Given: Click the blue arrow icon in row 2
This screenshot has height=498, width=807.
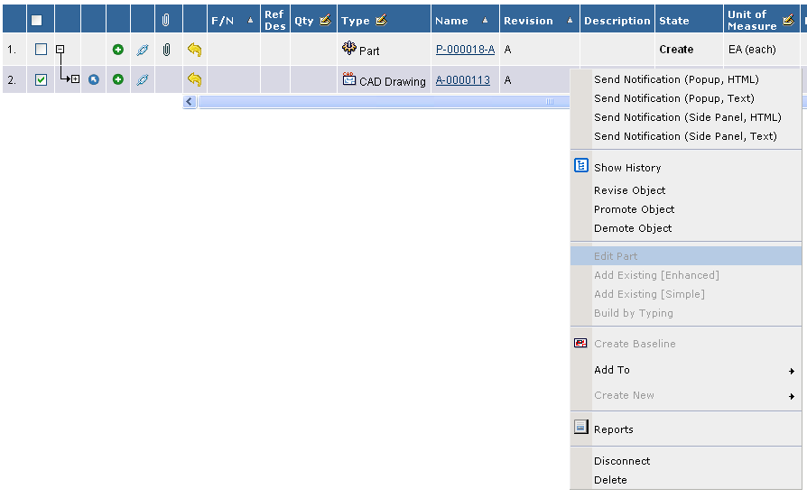Looking at the screenshot, I should [94, 80].
